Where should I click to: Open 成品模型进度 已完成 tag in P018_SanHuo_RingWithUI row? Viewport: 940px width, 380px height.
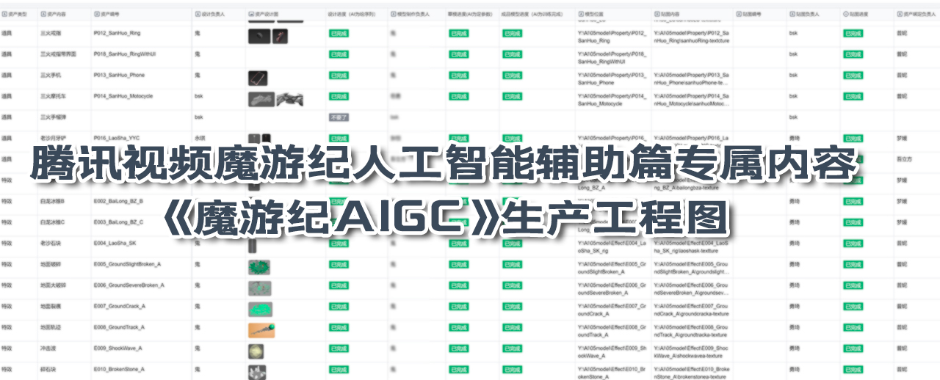tap(513, 54)
